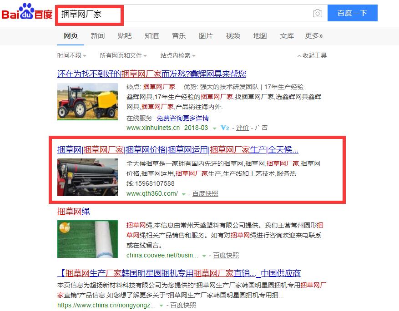Open 百度快照 for www.qth360.com result

point(205,193)
